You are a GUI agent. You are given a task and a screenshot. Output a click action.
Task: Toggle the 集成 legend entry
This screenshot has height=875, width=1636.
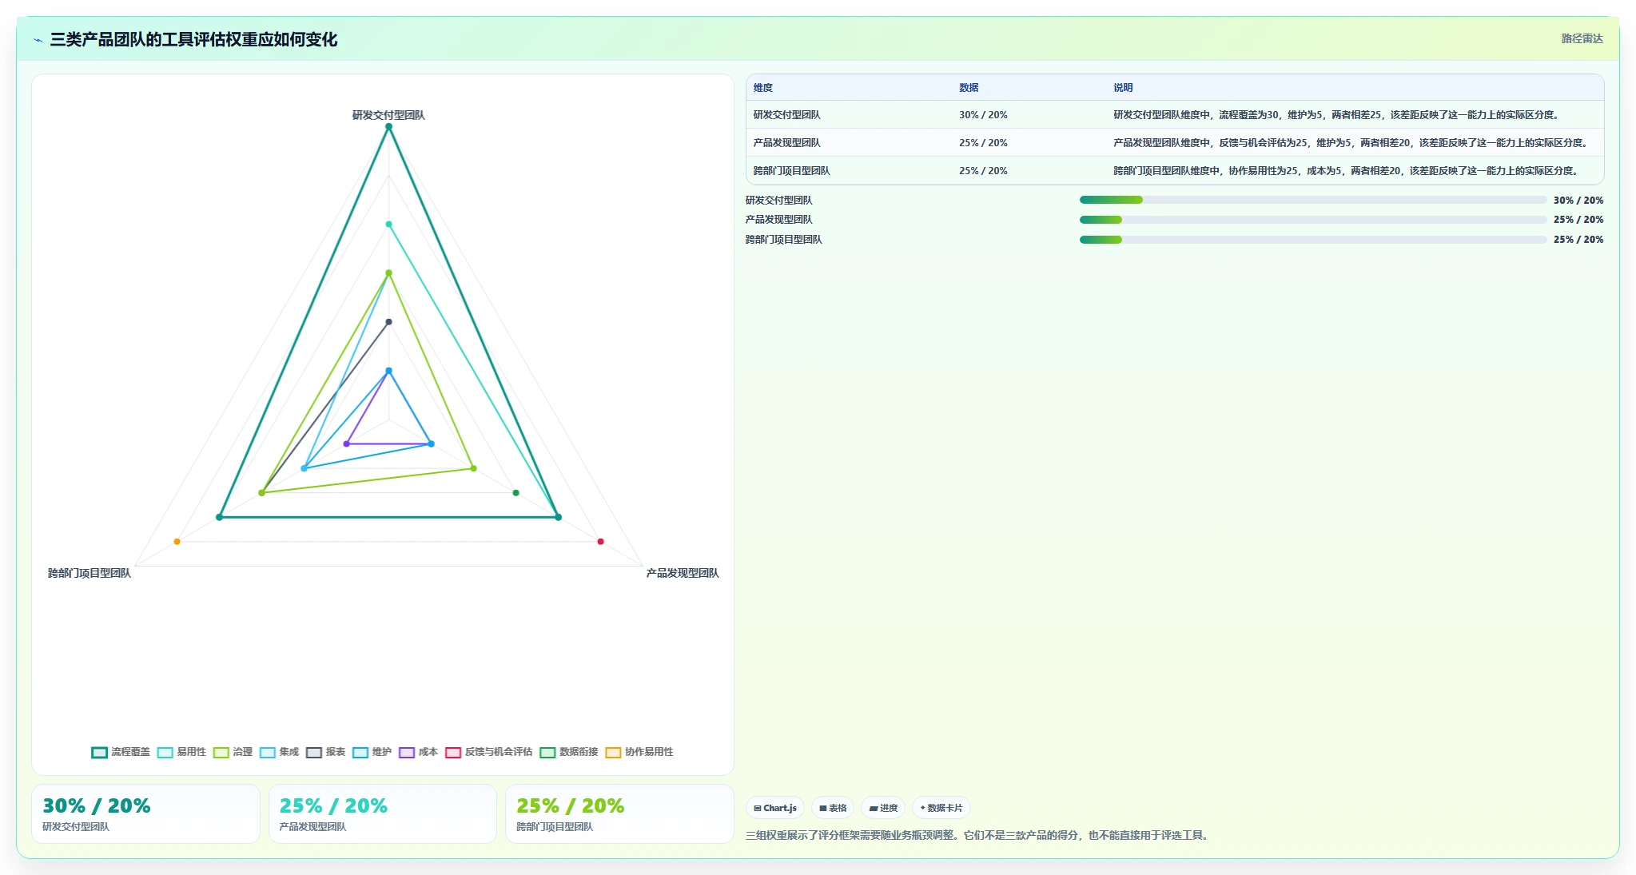click(279, 752)
